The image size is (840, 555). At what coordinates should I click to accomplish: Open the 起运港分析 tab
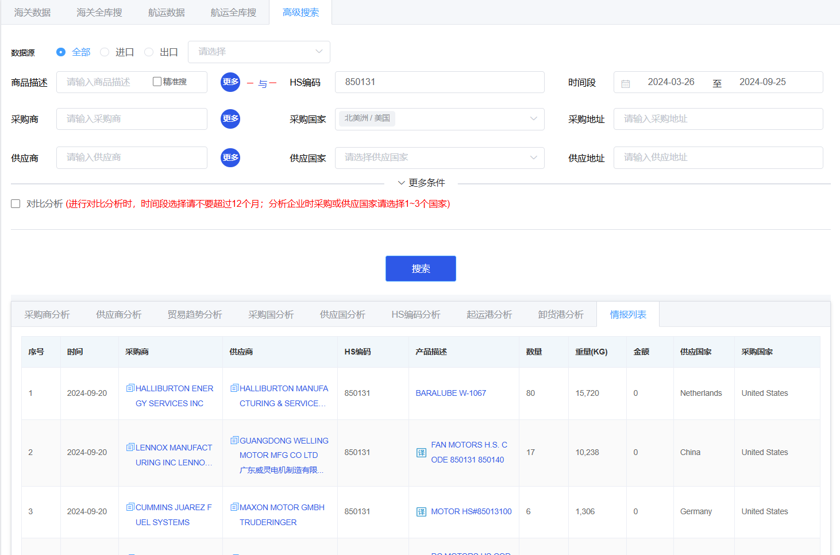[489, 314]
